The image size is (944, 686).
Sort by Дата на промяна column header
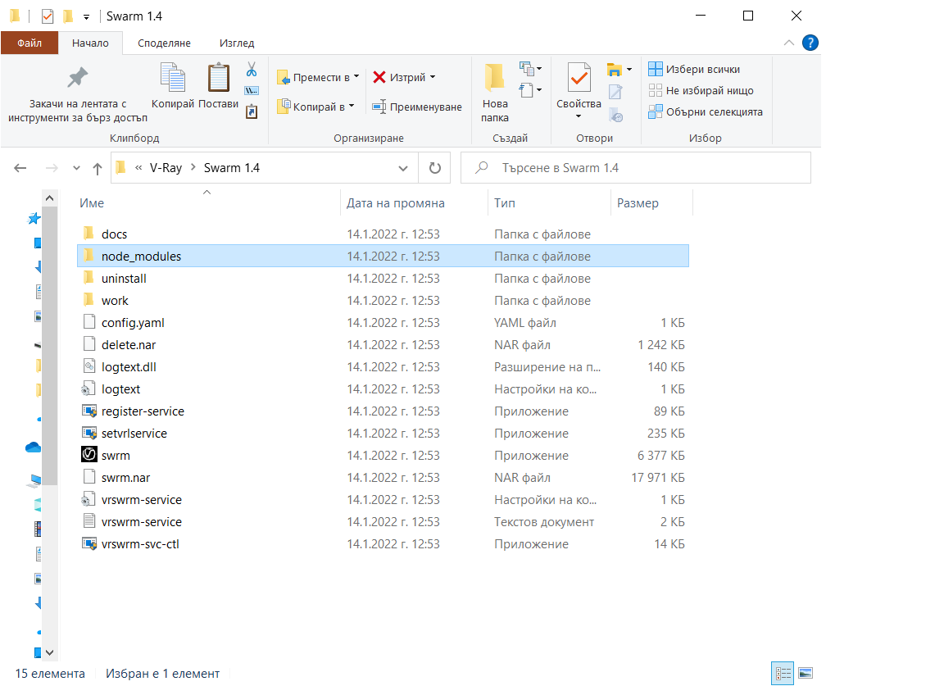point(414,203)
